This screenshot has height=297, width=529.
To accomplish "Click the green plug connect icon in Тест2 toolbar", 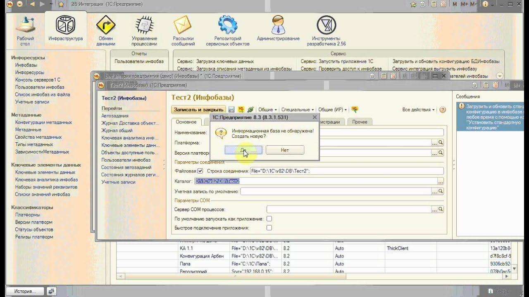I will pyautogui.click(x=250, y=110).
